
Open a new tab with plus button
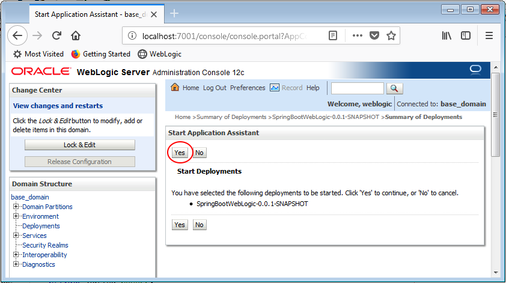(x=174, y=14)
